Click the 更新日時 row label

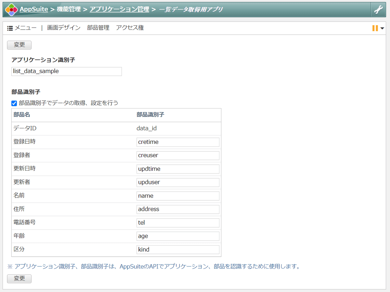[24, 169]
